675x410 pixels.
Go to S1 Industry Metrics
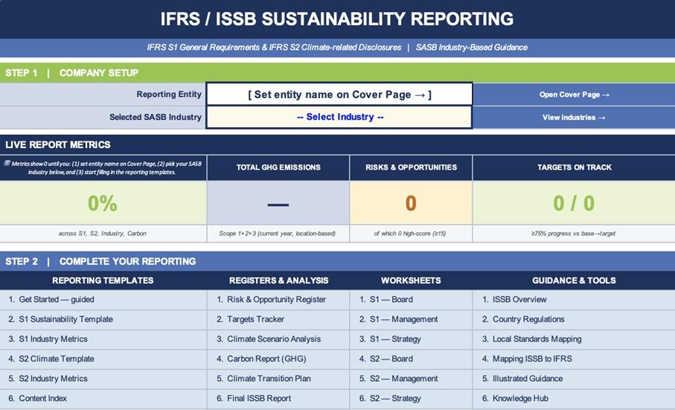pyautogui.click(x=103, y=339)
